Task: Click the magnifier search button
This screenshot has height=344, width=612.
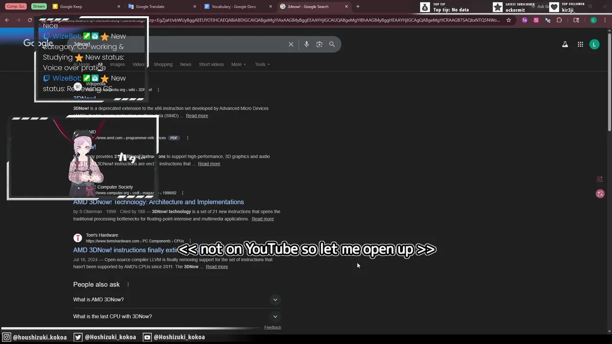Action: 332,44
